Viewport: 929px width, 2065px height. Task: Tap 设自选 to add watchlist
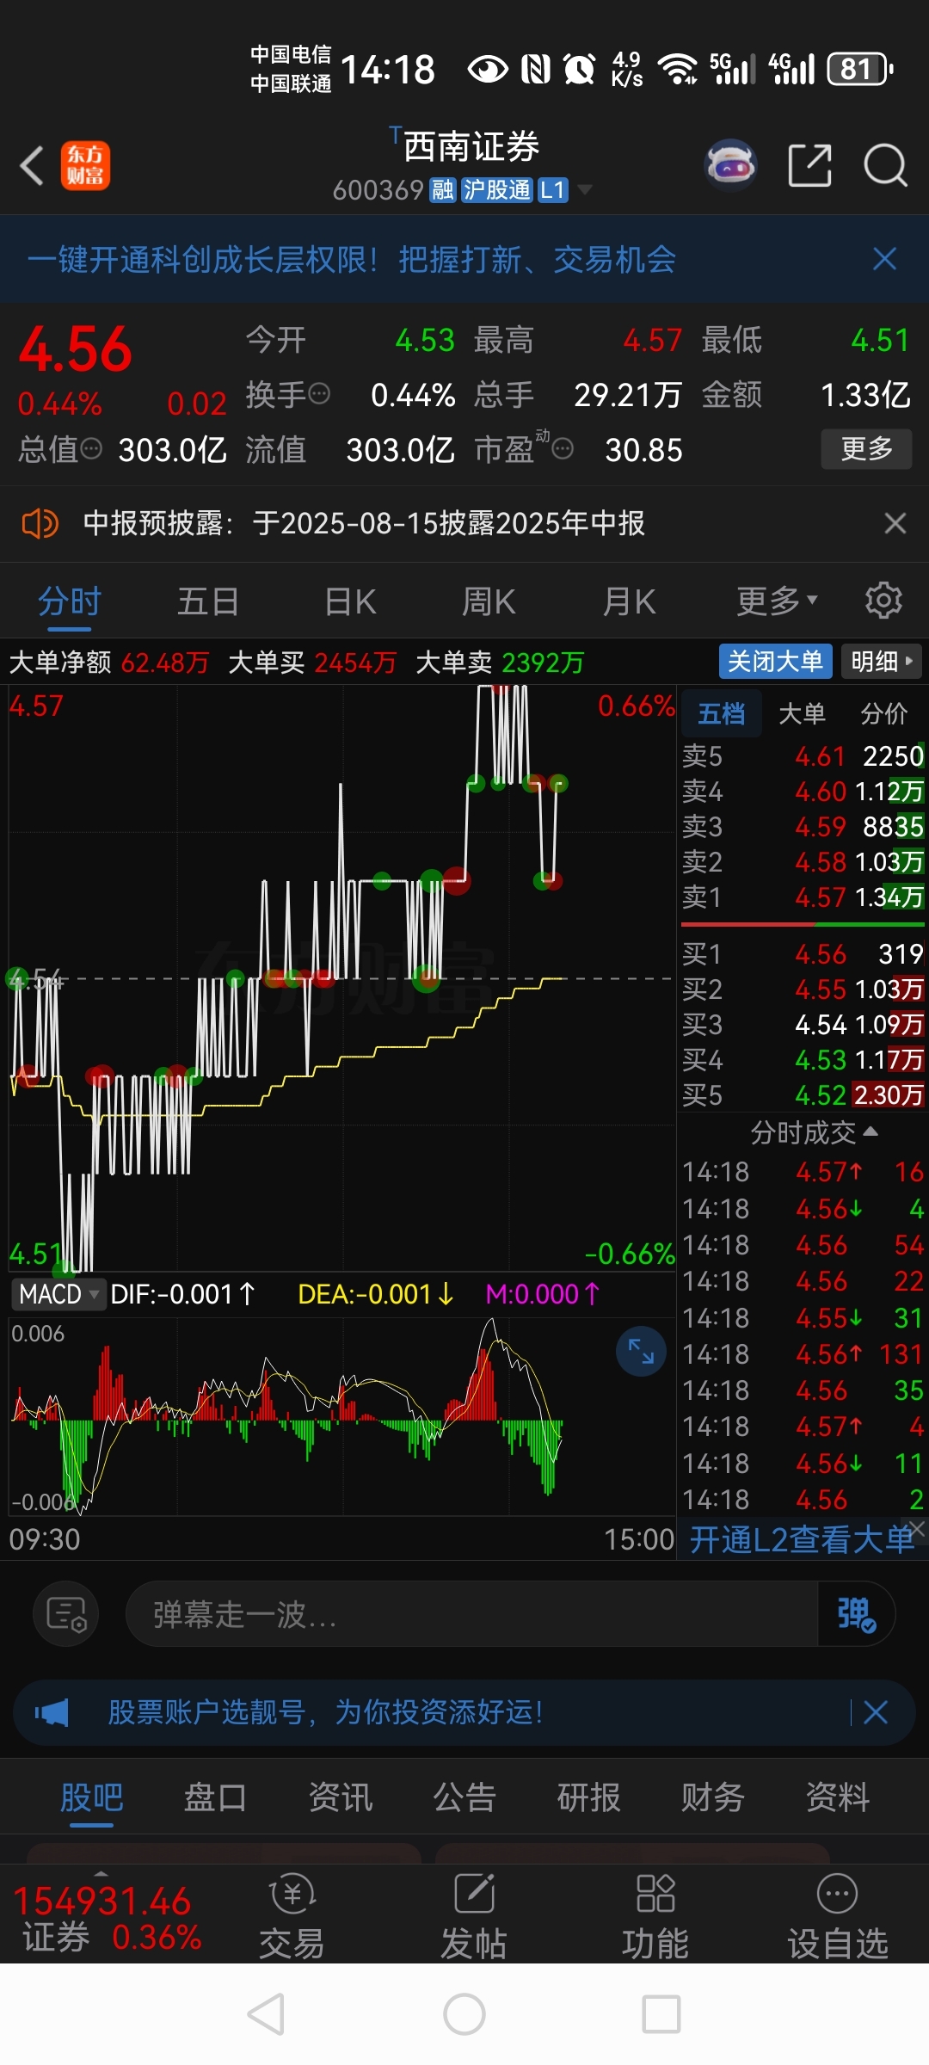tap(838, 1915)
